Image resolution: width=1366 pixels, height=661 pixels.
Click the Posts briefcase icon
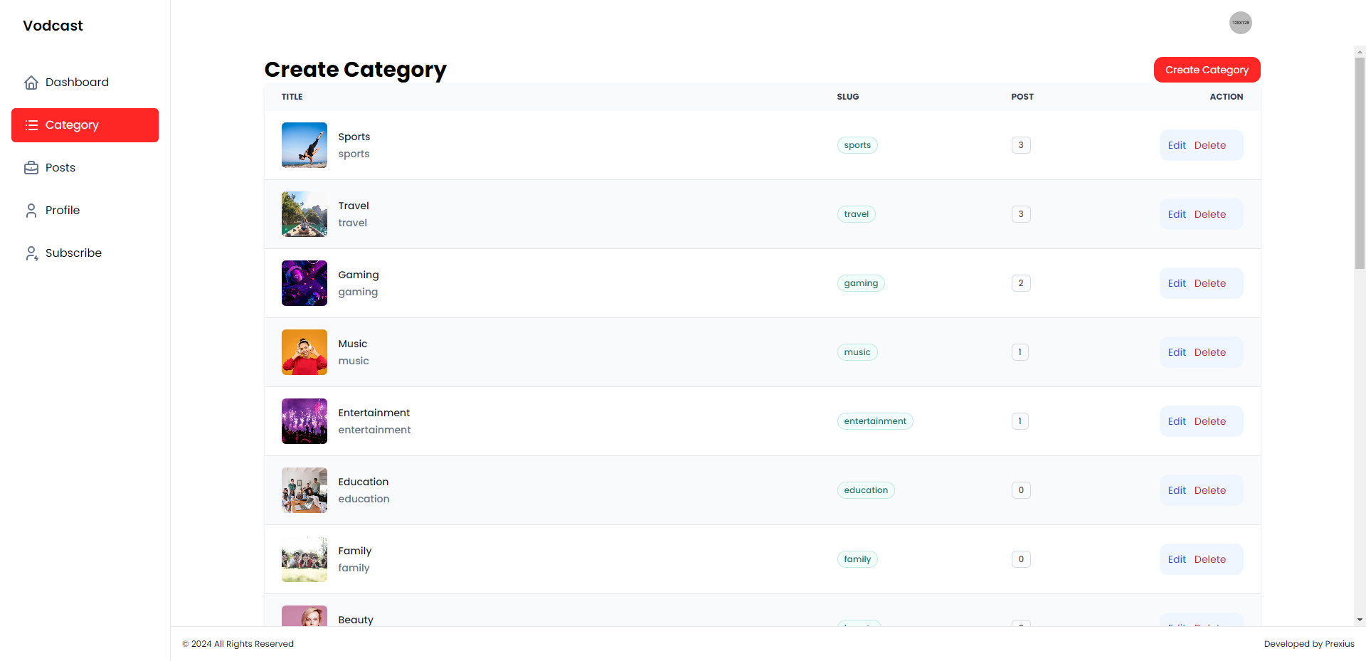coord(31,168)
